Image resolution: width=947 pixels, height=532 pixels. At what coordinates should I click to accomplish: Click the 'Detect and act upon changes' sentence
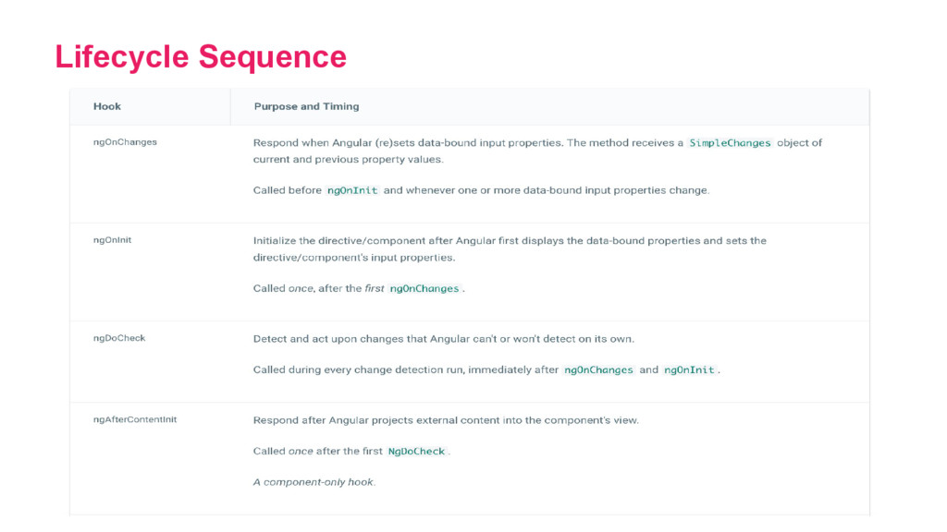pyautogui.click(x=444, y=339)
